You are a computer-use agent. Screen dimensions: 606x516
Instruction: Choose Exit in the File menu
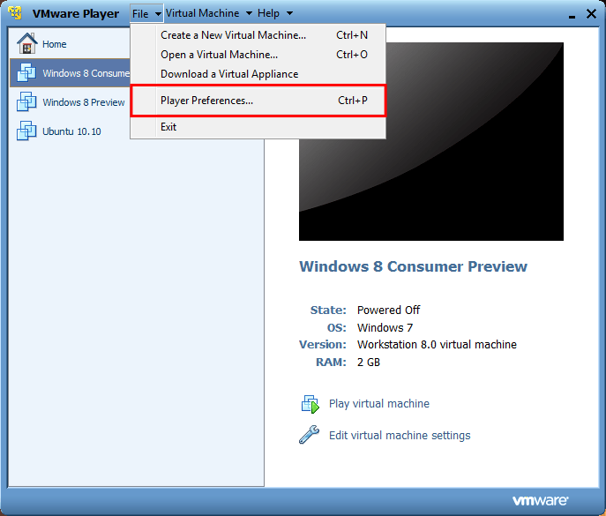(x=168, y=127)
